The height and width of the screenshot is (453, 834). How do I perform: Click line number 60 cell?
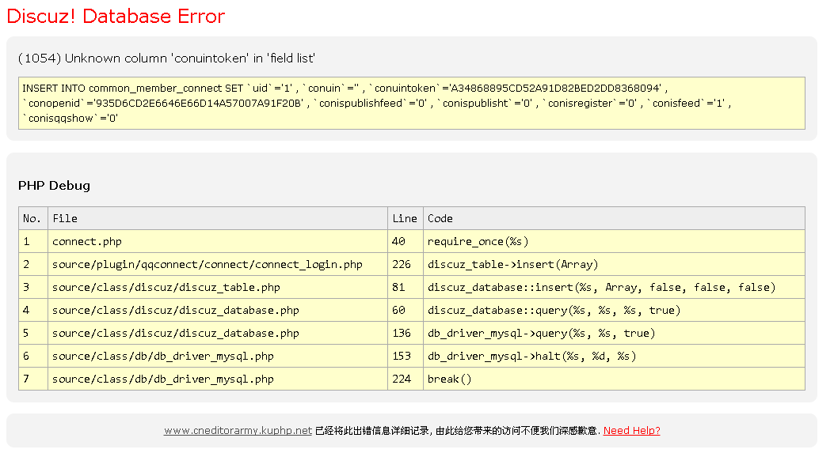[x=406, y=310]
